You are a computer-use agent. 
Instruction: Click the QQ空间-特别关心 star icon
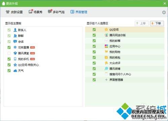(15, 65)
